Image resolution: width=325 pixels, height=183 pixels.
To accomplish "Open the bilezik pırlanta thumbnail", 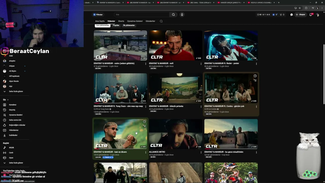I will coord(176,88).
